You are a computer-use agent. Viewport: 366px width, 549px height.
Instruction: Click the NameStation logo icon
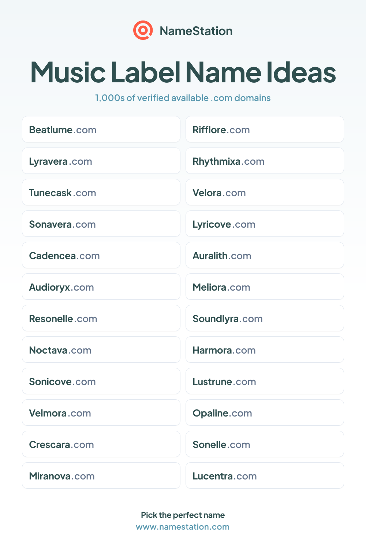[x=143, y=30]
